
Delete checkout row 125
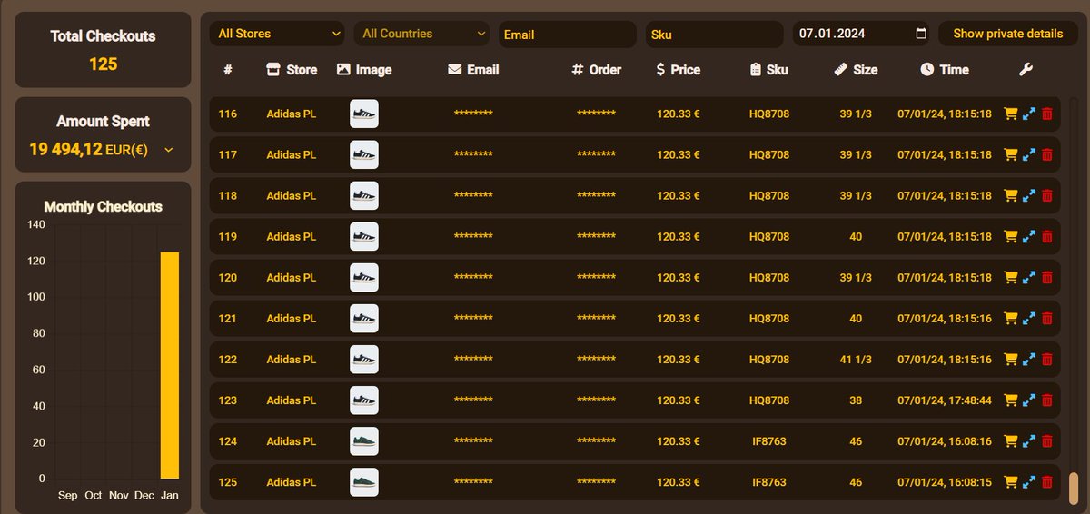click(1047, 481)
